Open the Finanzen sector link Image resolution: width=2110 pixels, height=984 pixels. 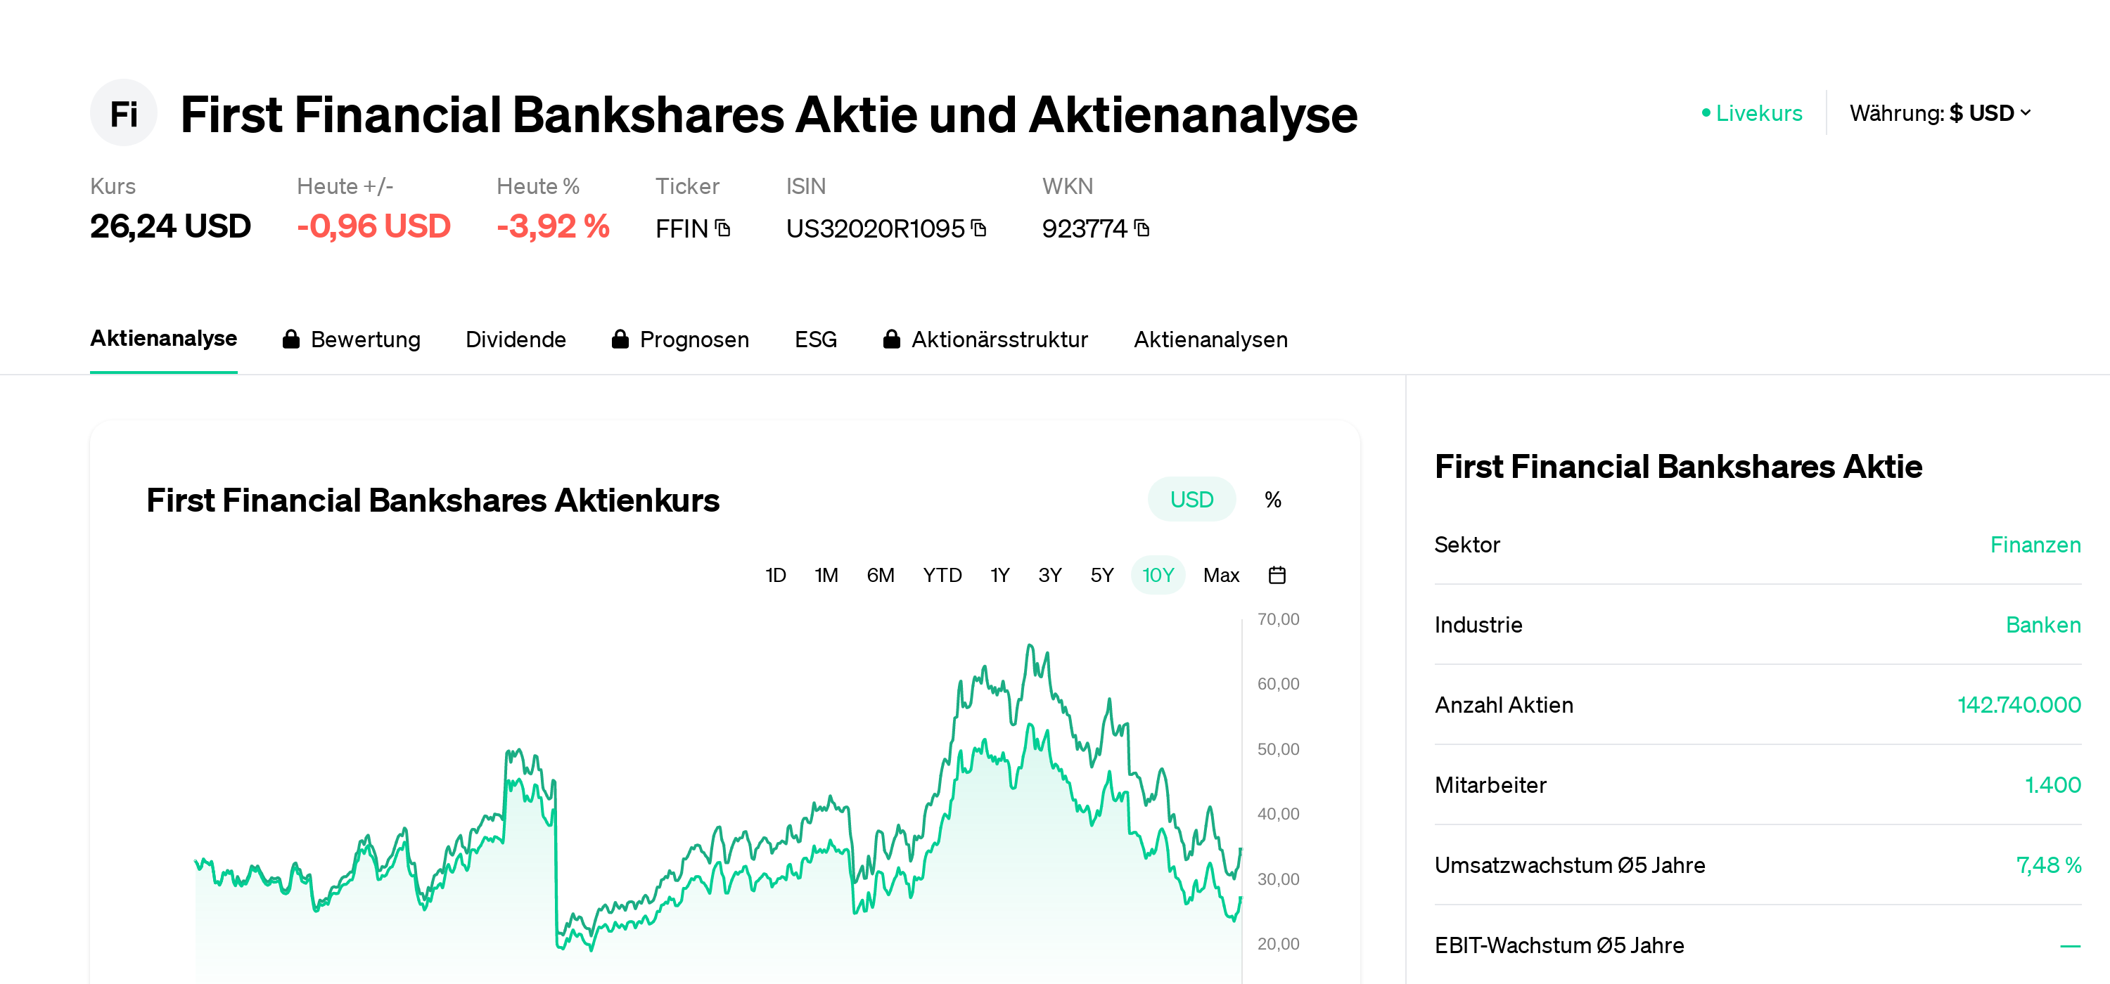point(2035,545)
